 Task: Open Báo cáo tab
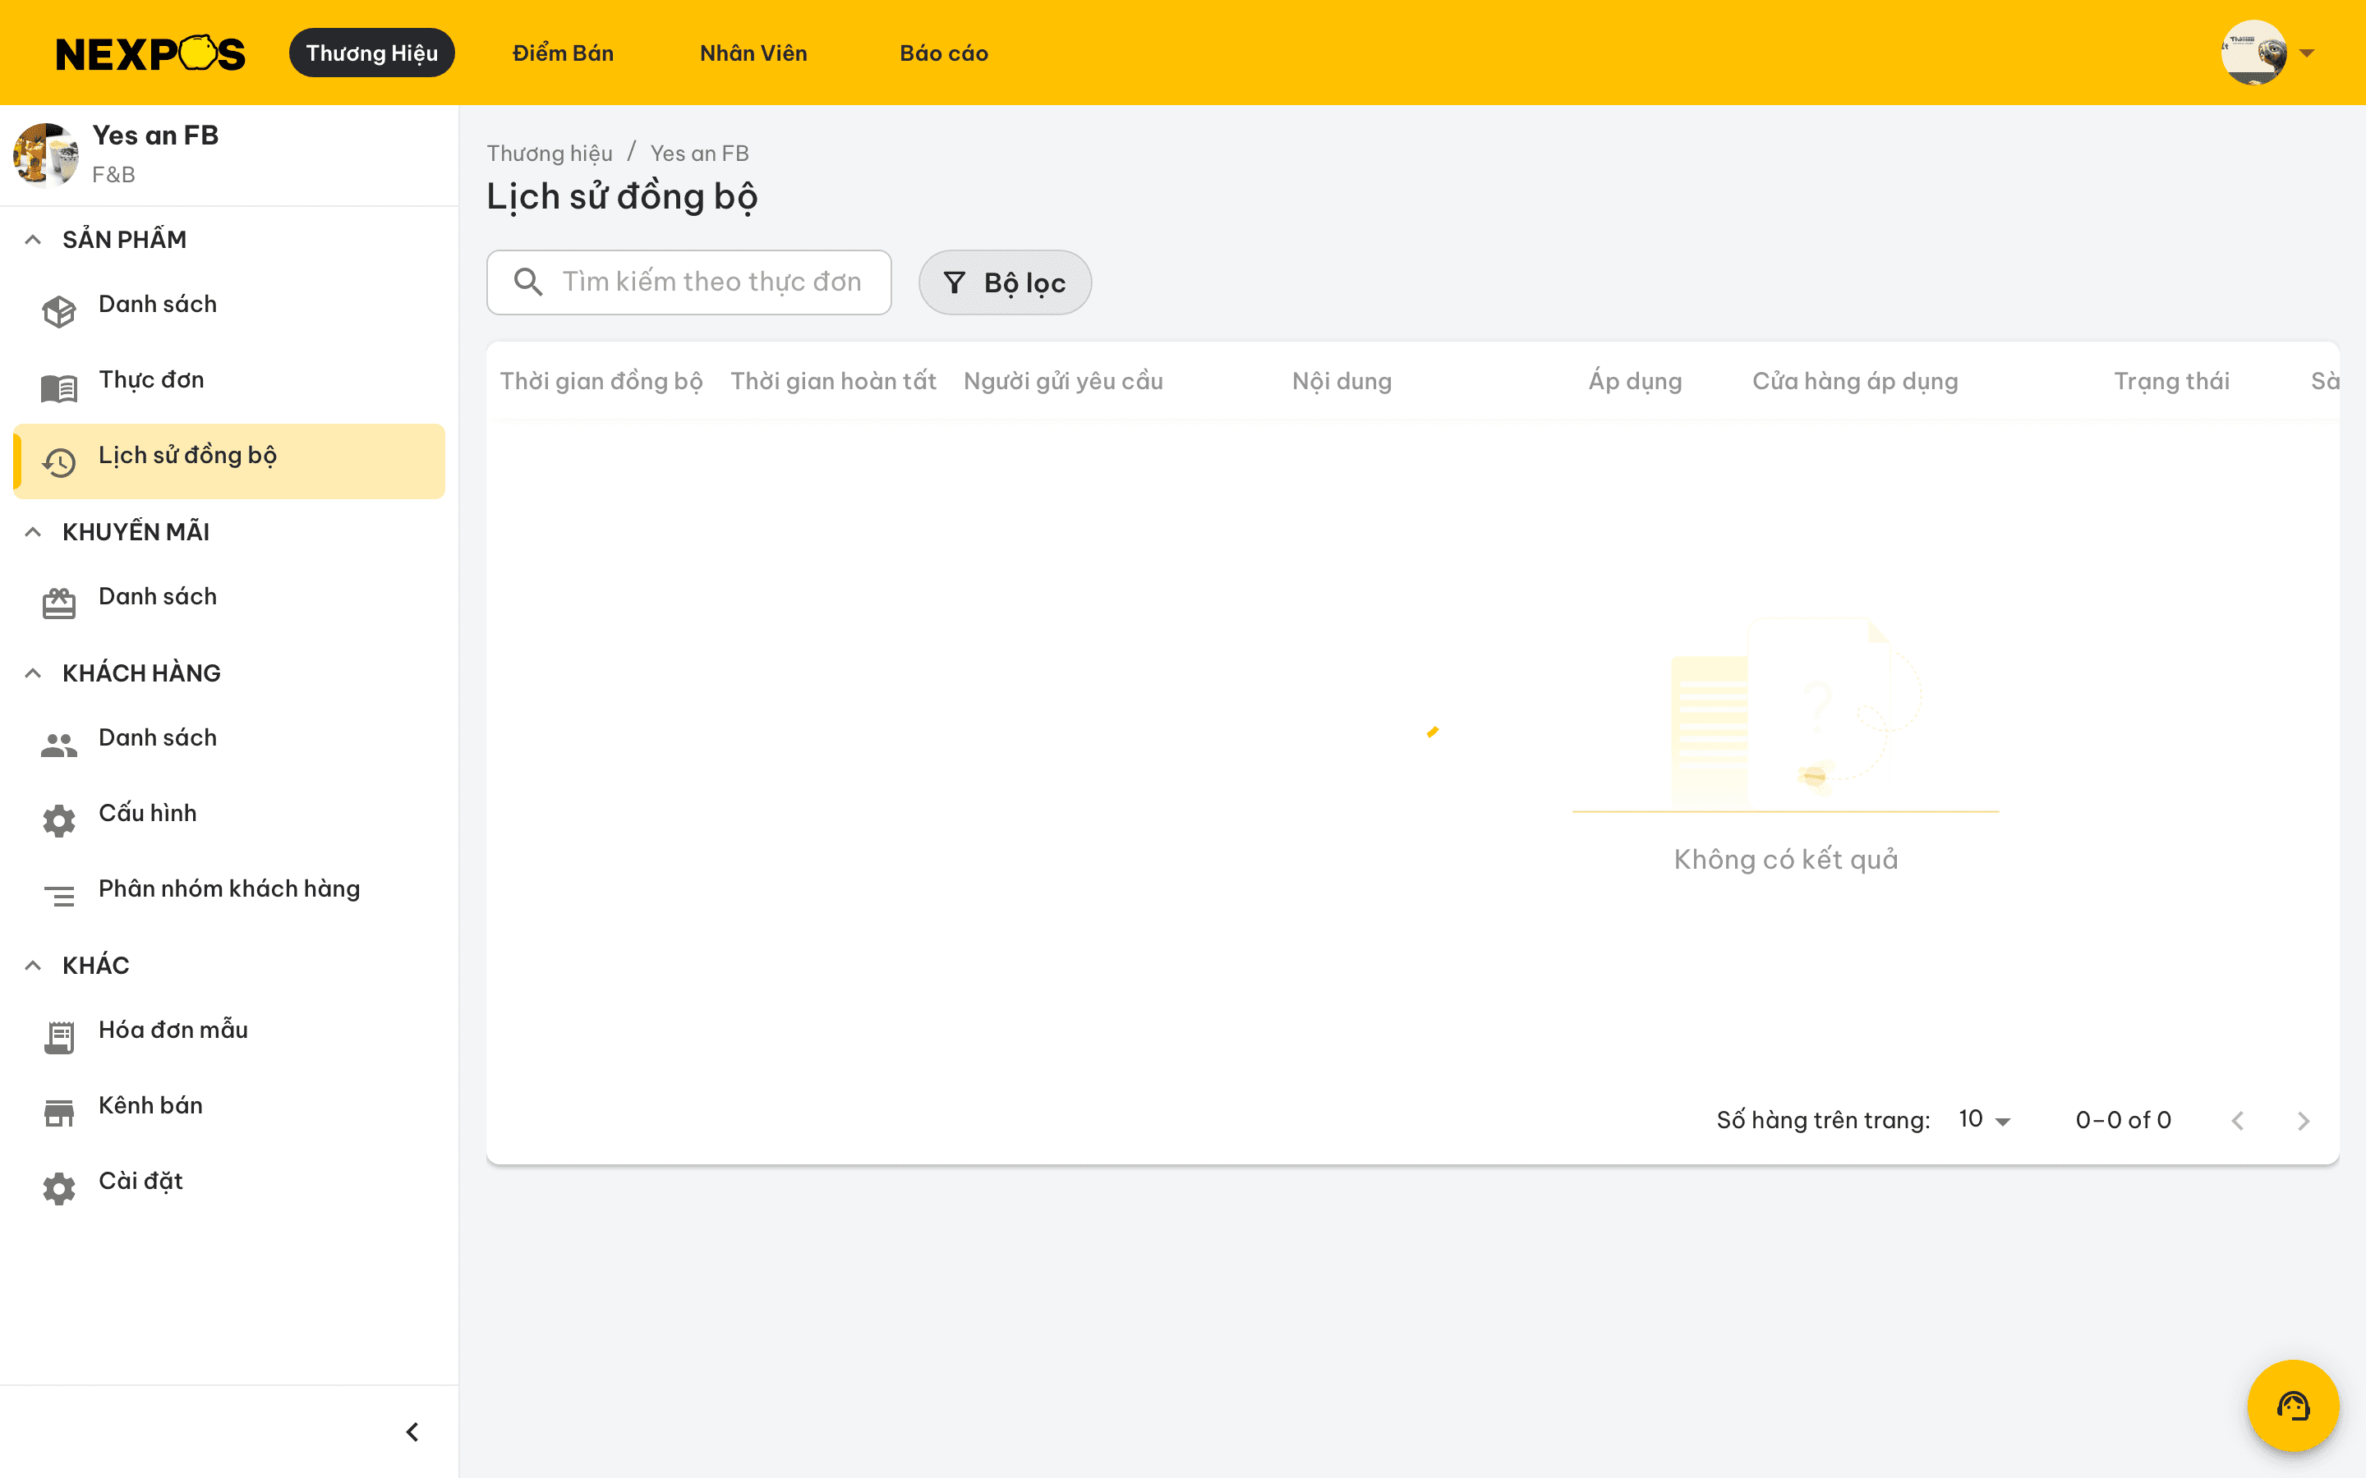click(x=943, y=53)
